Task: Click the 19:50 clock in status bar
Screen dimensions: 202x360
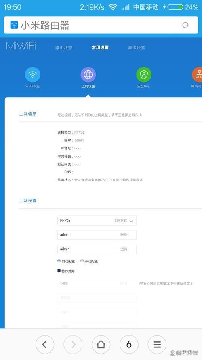Action: [12, 7]
